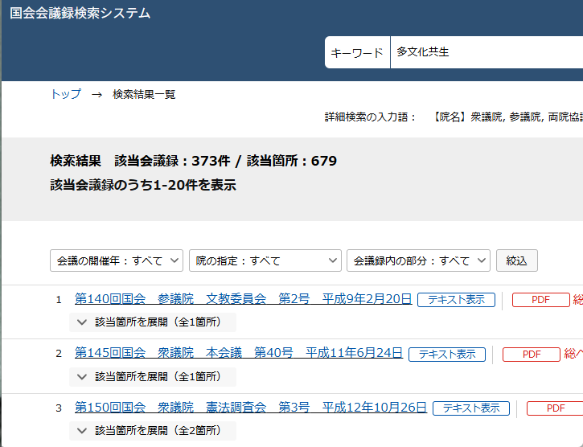Image resolution: width=583 pixels, height=447 pixels.
Task: Open the 会議録内の部分 dropdown
Action: pos(418,260)
